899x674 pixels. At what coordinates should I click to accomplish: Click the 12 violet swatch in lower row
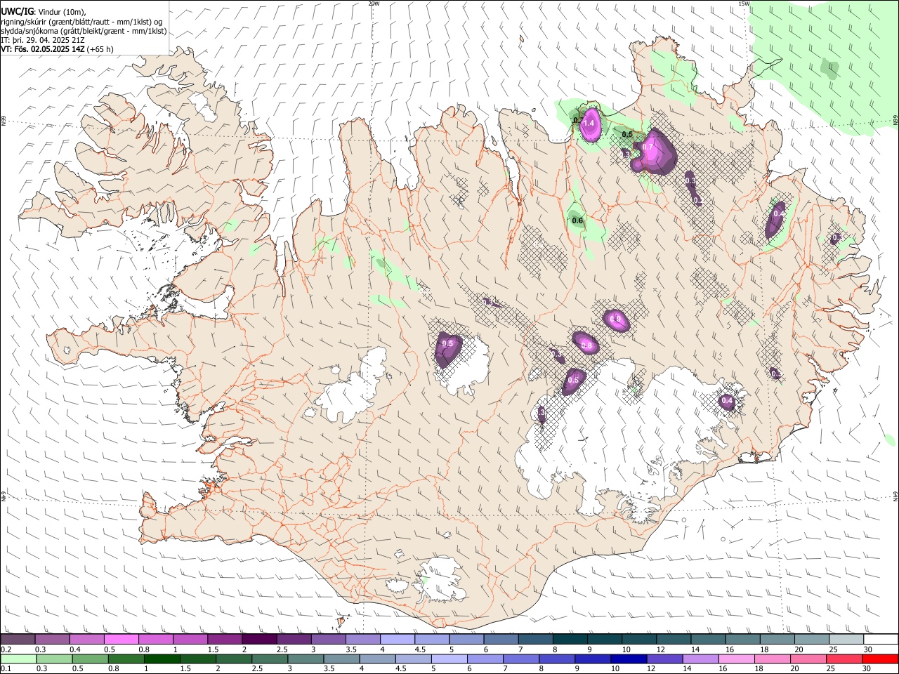tap(664, 659)
